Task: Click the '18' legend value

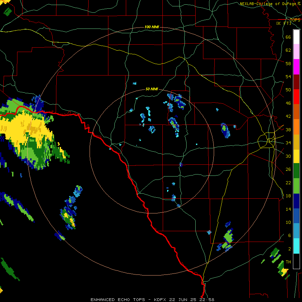Action: (x=288, y=196)
